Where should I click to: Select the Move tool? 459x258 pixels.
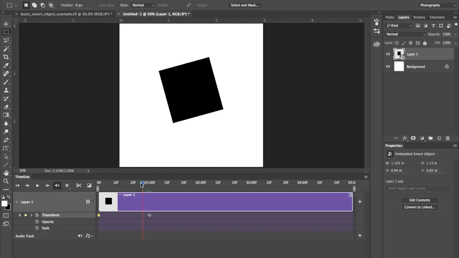coord(6,24)
